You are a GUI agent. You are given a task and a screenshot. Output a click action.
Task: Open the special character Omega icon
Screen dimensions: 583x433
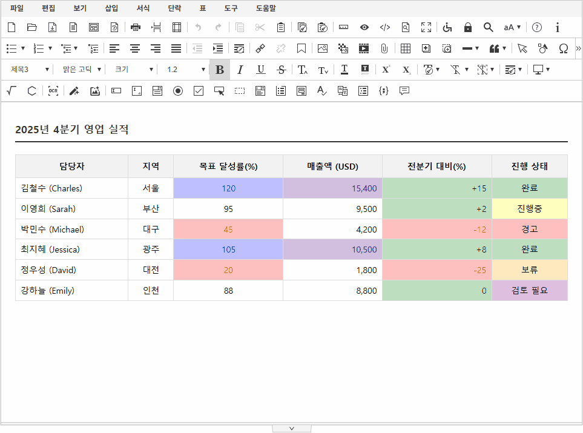tap(563, 48)
